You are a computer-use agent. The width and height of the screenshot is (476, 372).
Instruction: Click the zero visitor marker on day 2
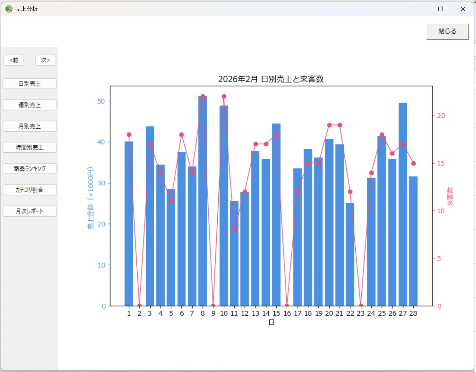tap(139, 306)
